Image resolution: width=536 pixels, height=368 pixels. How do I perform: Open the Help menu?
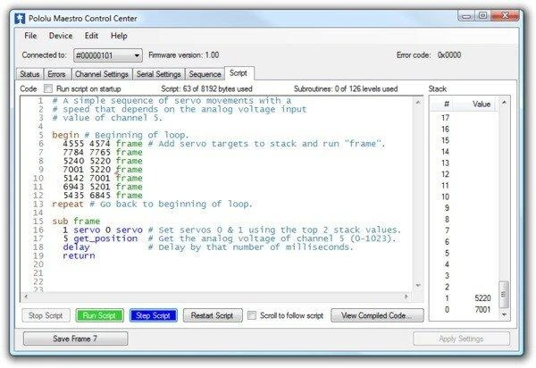[119, 36]
